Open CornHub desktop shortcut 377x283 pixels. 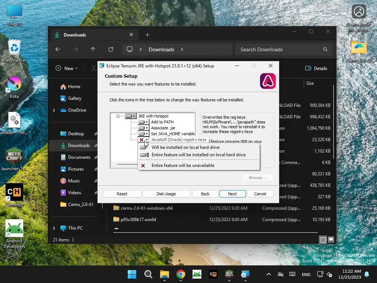pos(14,195)
